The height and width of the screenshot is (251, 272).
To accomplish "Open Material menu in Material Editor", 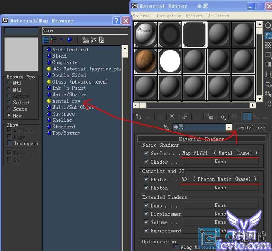I will pos(142,16).
